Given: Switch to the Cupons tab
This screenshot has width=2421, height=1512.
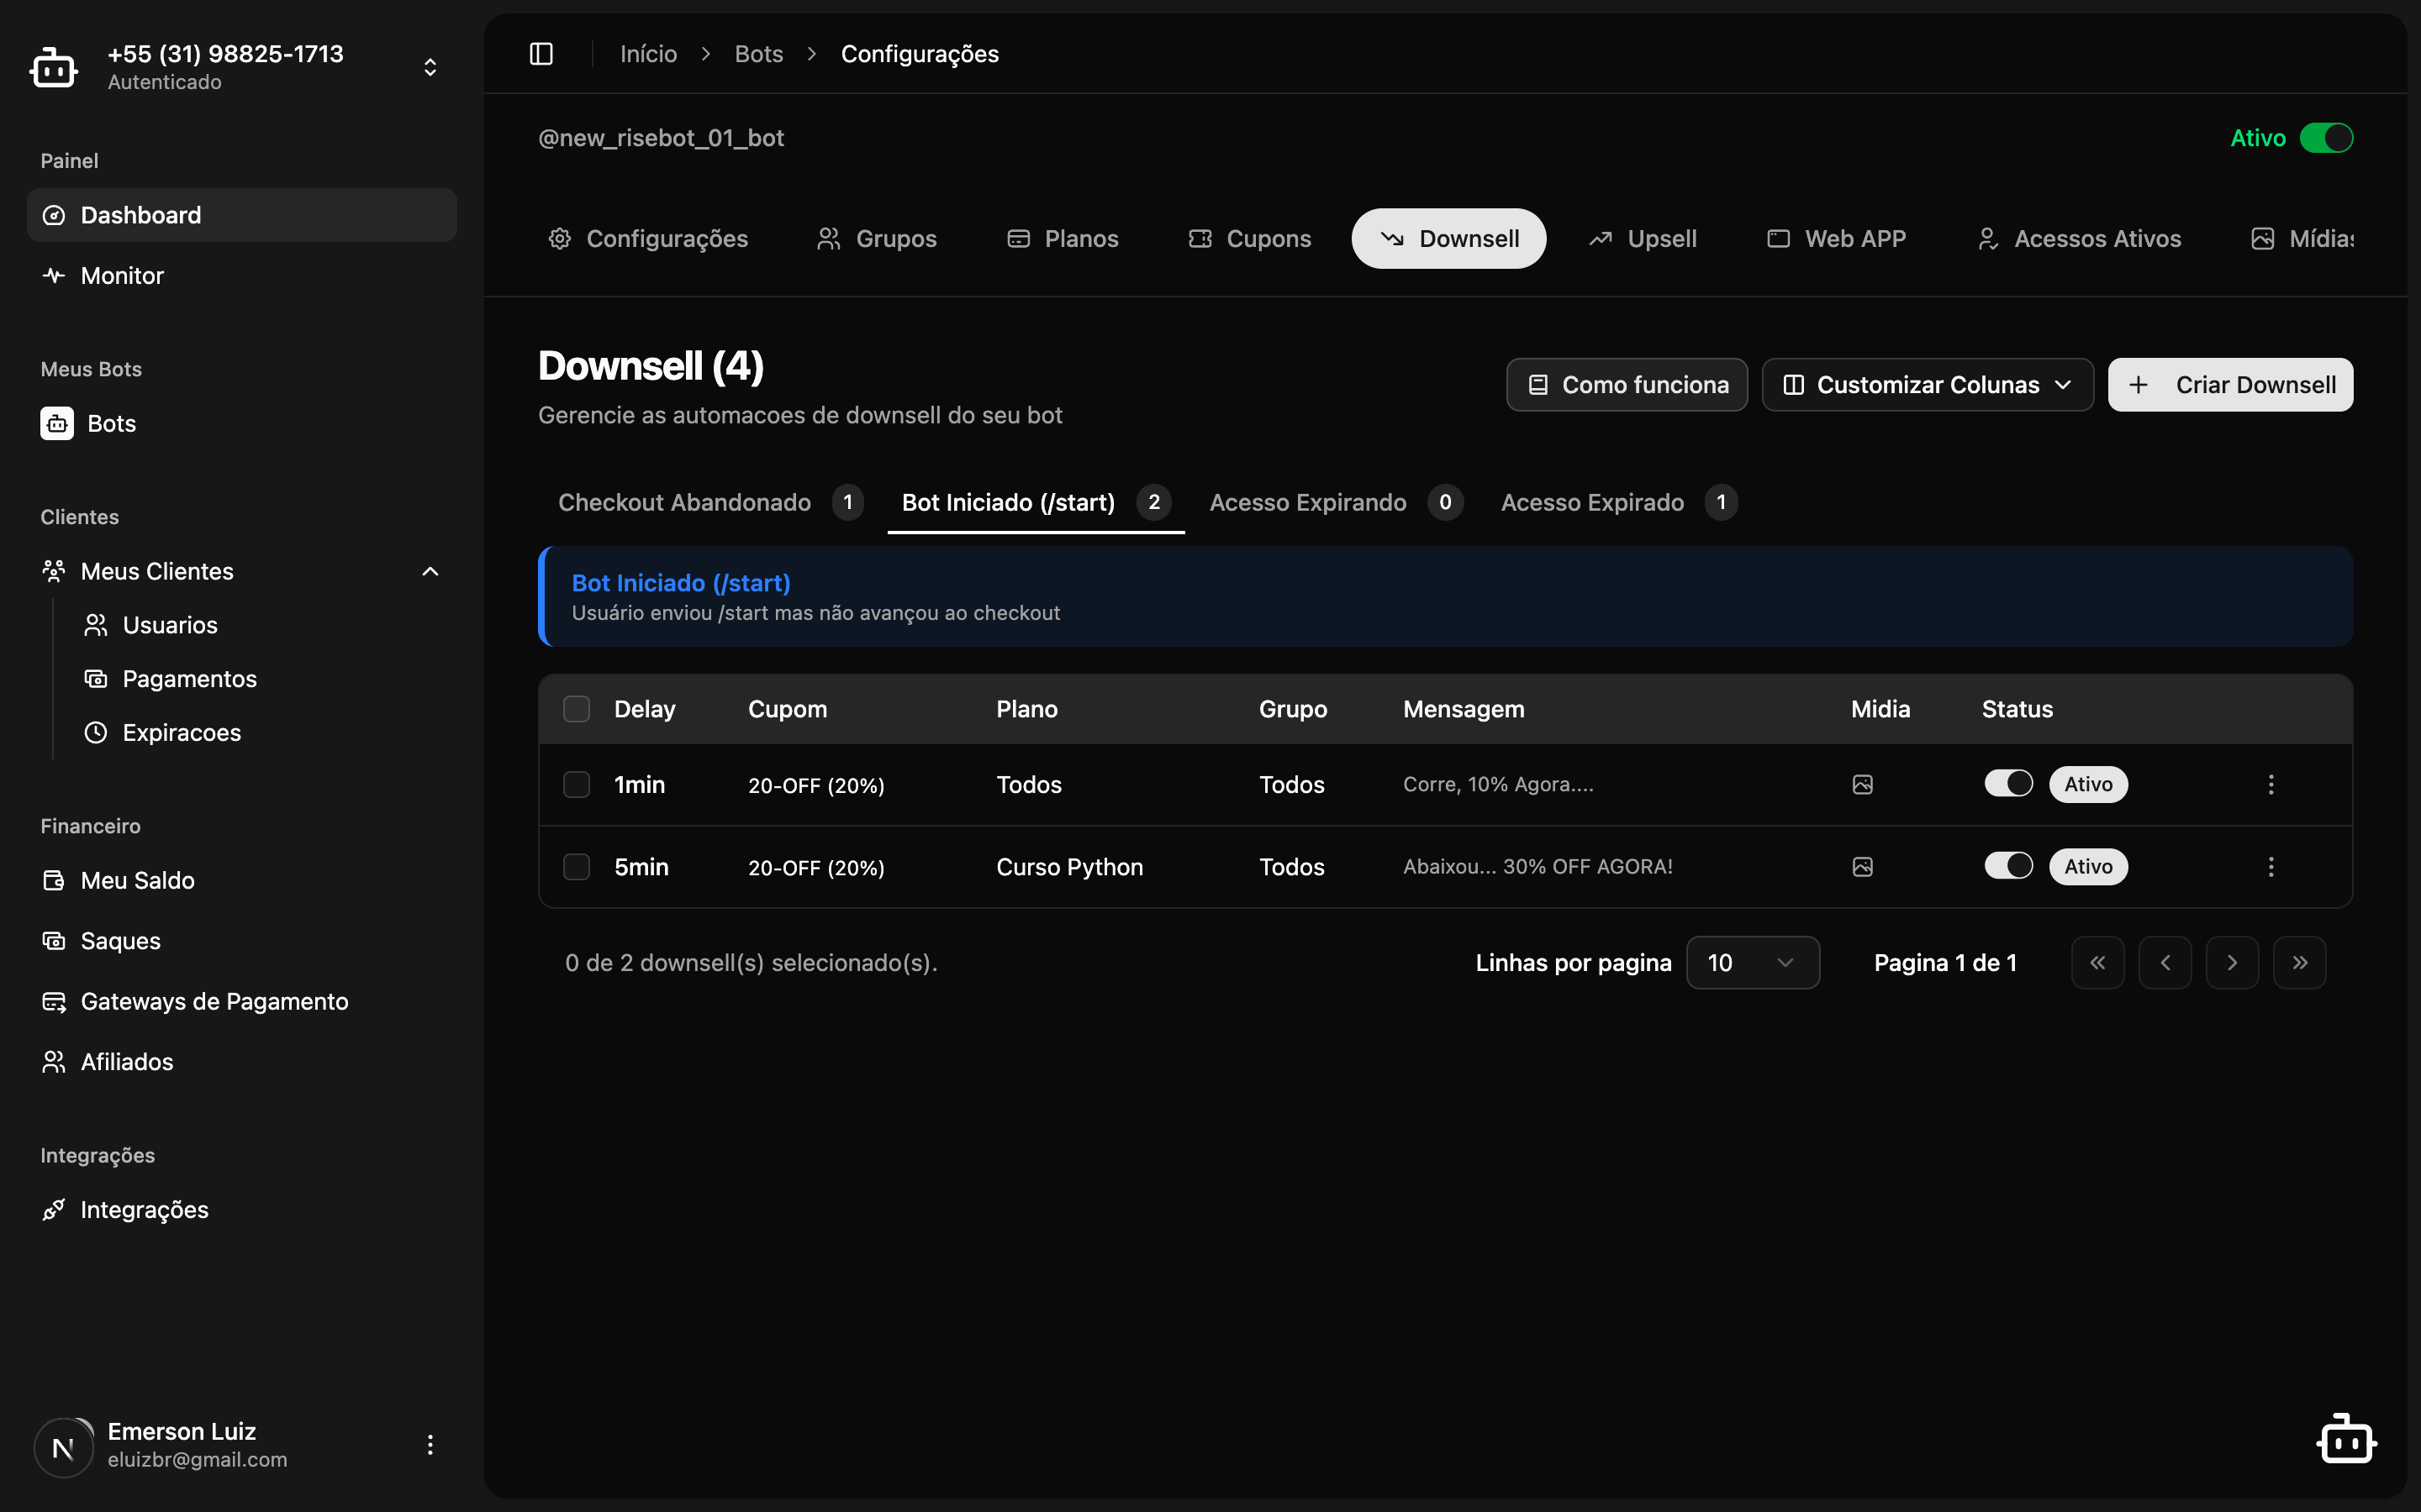Looking at the screenshot, I should (1249, 239).
